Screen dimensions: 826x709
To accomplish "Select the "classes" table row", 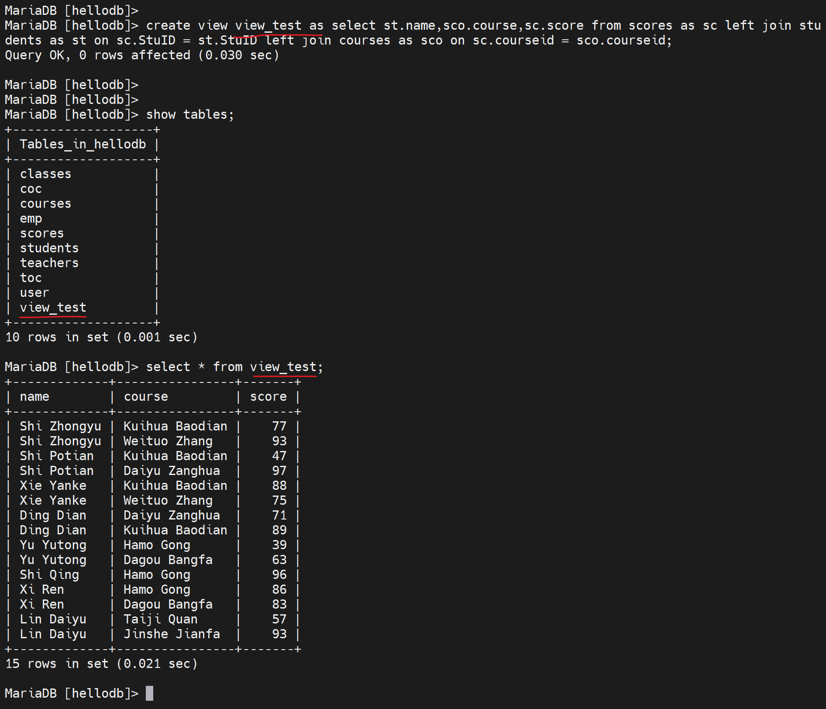I will coord(45,174).
